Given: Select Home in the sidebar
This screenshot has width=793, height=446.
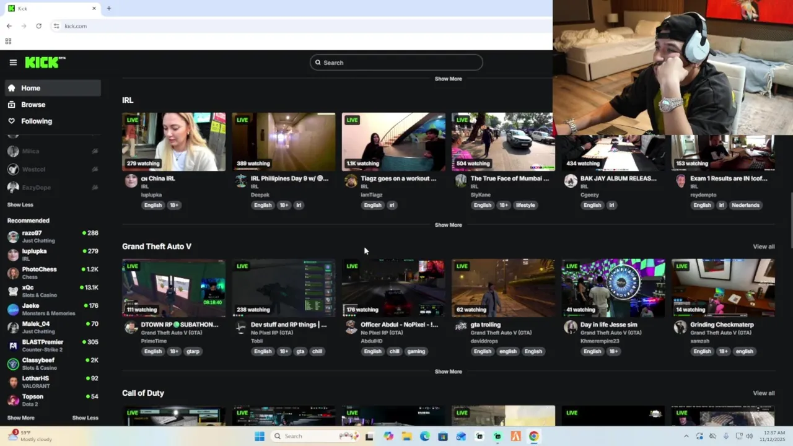Looking at the screenshot, I should pyautogui.click(x=53, y=88).
